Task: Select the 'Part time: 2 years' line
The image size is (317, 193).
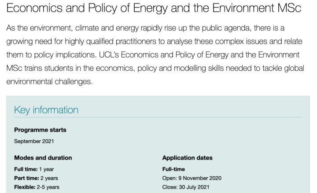Action: click(36, 178)
